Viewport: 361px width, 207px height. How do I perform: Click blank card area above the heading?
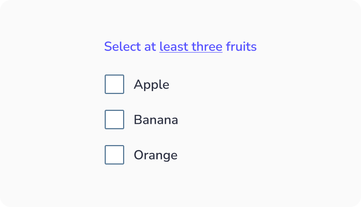(x=180, y=18)
